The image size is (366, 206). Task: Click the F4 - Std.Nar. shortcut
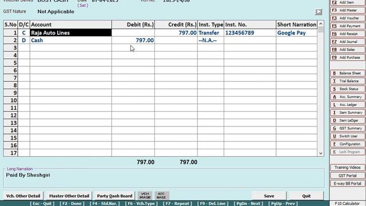105,204
